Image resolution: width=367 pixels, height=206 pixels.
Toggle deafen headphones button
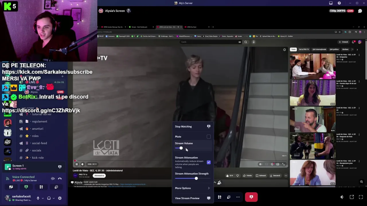click(x=49, y=198)
